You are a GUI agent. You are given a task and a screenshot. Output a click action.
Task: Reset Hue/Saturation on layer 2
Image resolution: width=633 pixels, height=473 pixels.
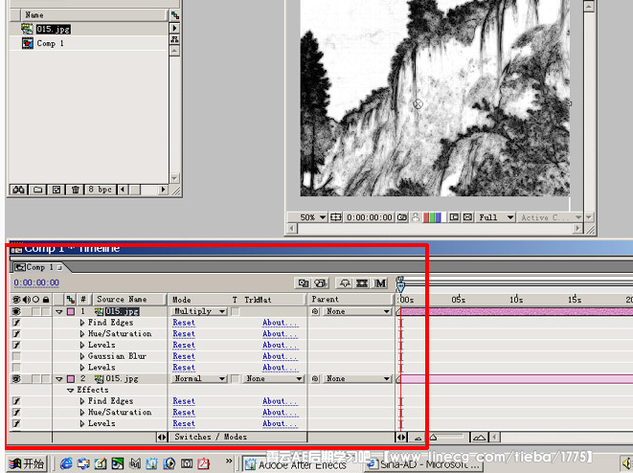click(x=184, y=413)
